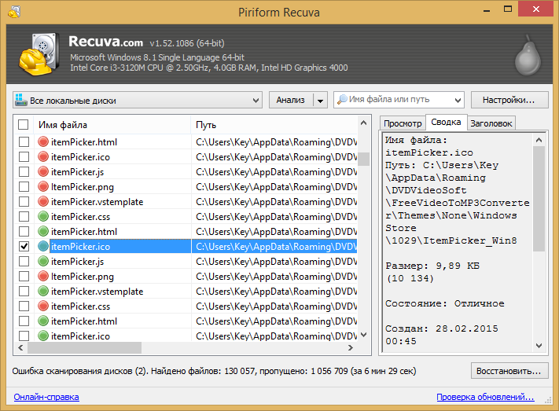This screenshot has height=411, width=559.
Task: Click path cell of highlighted itemPicker.ico row
Action: click(274, 246)
